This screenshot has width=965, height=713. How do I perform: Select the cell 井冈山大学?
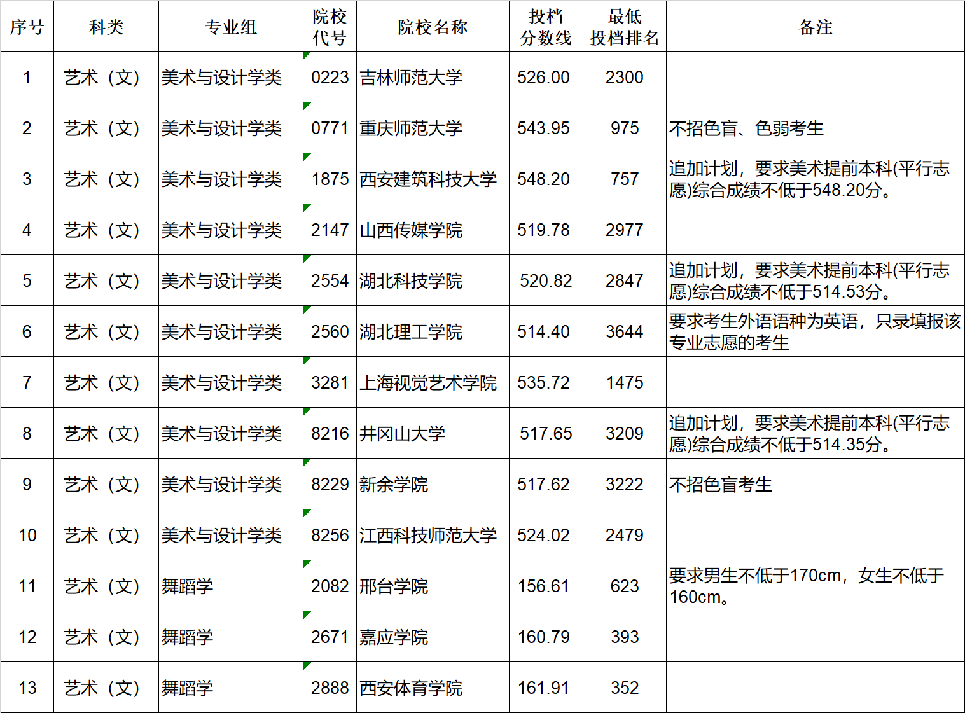click(433, 433)
